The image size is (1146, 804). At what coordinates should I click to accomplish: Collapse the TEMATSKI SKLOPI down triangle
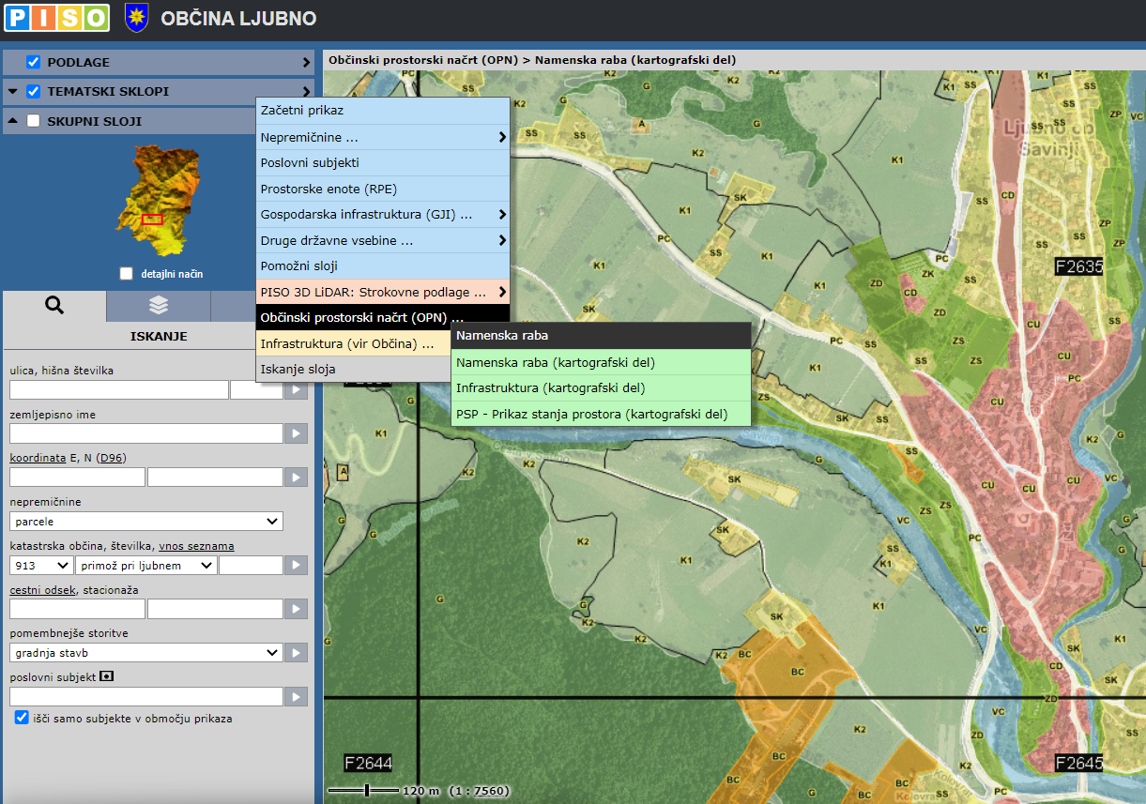pos(13,92)
